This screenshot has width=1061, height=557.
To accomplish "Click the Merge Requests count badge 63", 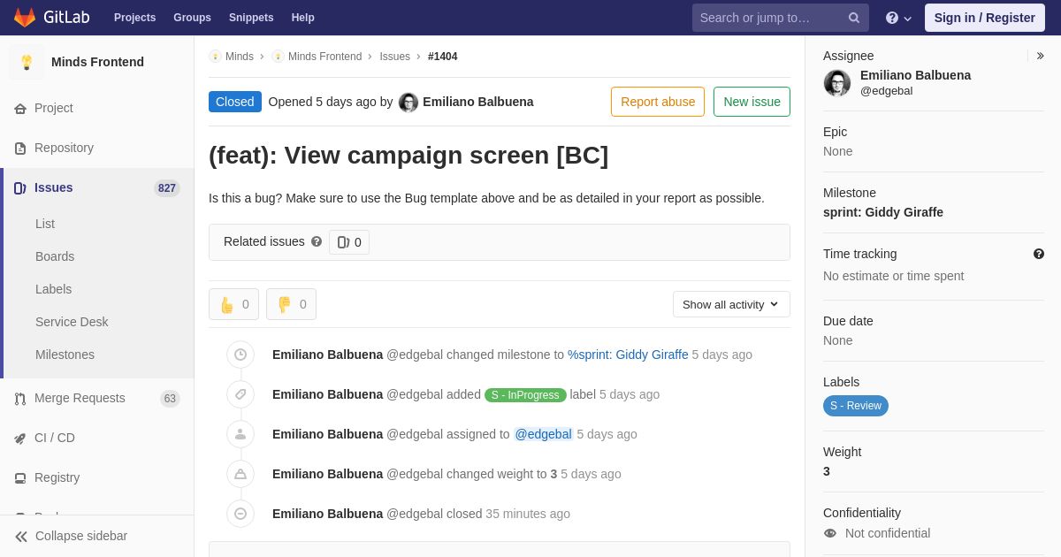I will coord(170,399).
